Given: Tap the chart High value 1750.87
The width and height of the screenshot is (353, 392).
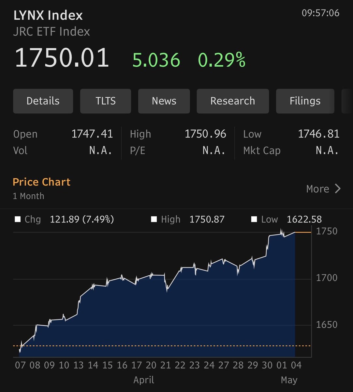Looking at the screenshot, I should [x=207, y=219].
